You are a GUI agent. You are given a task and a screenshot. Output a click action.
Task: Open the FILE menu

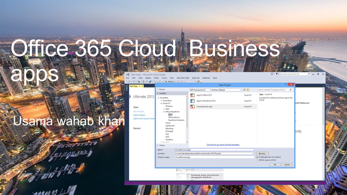coord(127,78)
